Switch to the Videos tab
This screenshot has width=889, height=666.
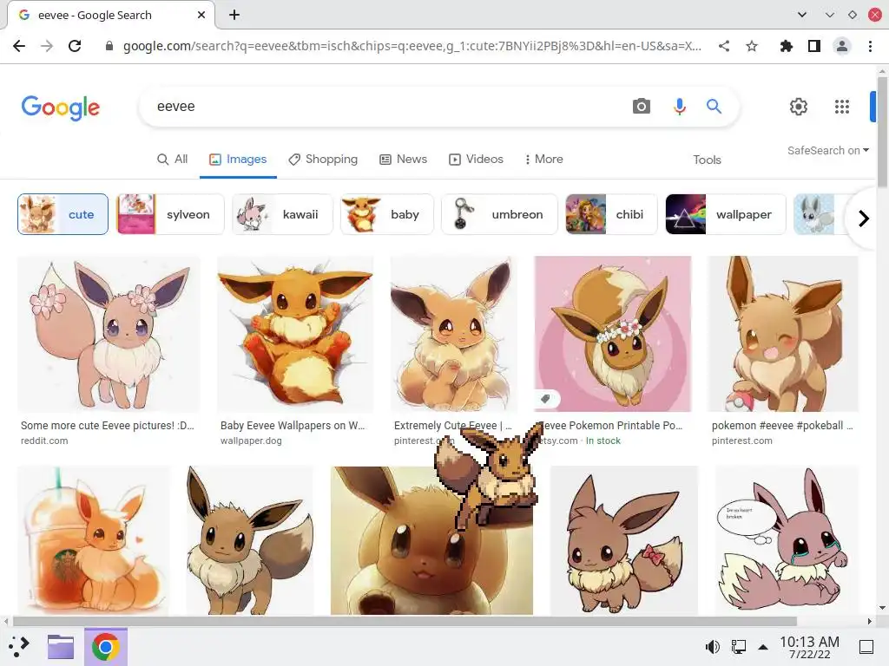[477, 160]
